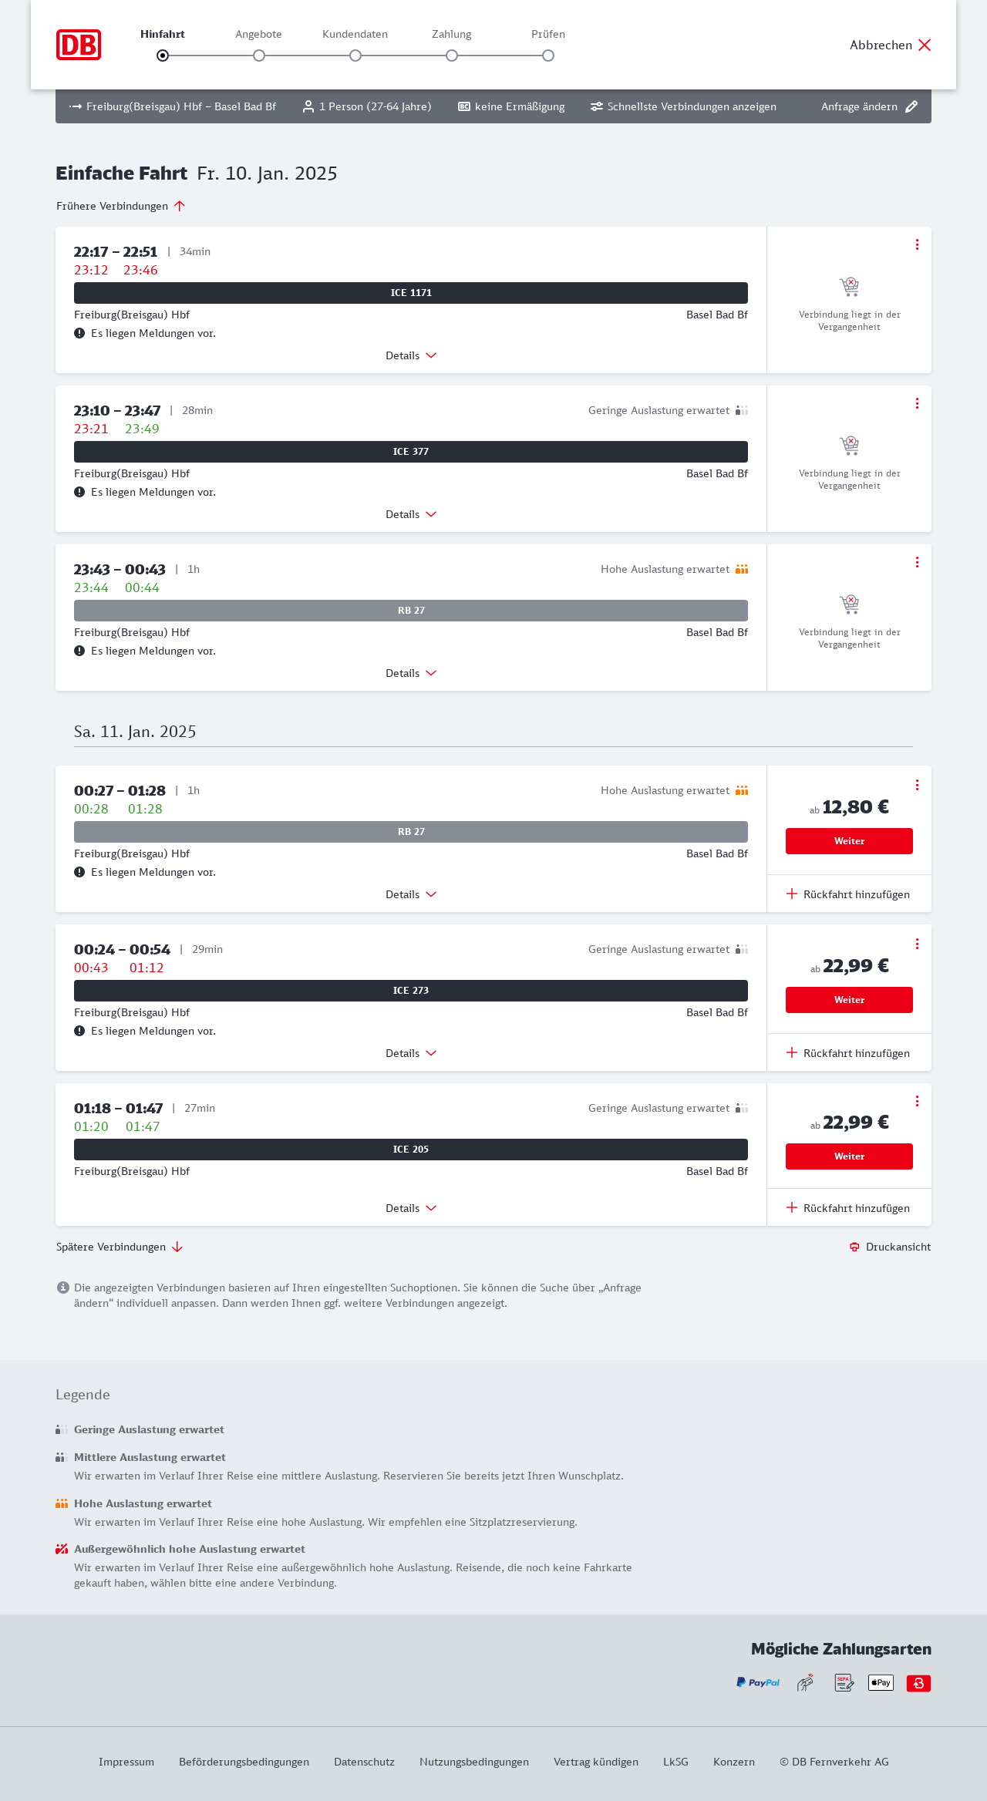Click the DB logo
987x1801 pixels.
[x=79, y=45]
